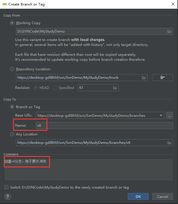Choose Specified revision radio button
This screenshot has height=204, width=178.
click(x=55, y=88)
